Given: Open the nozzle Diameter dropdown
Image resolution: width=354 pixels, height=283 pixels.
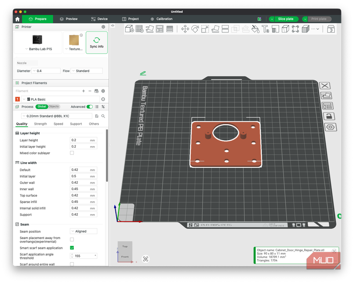Looking at the screenshot, I should pyautogui.click(x=46, y=71).
